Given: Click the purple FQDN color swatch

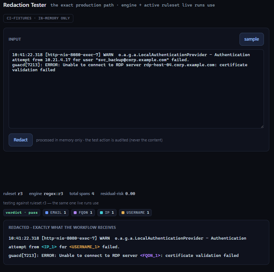Looking at the screenshot, I should (x=75, y=213).
